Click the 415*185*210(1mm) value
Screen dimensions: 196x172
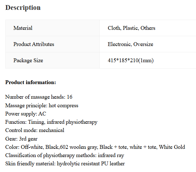click(x=131, y=61)
